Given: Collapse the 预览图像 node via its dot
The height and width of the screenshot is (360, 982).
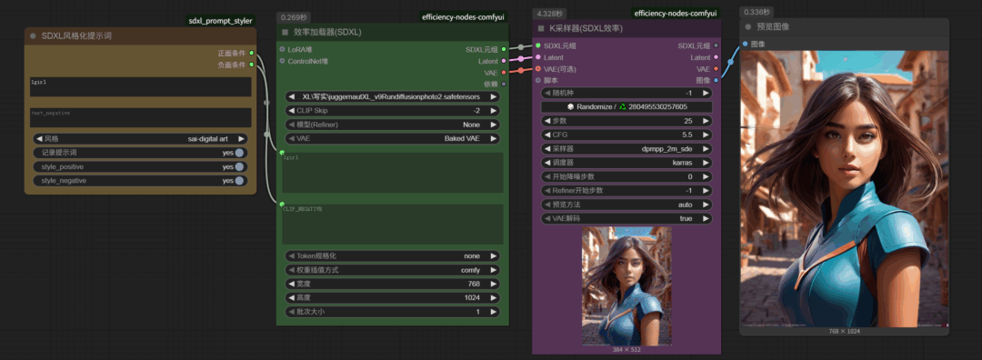Looking at the screenshot, I should (747, 27).
